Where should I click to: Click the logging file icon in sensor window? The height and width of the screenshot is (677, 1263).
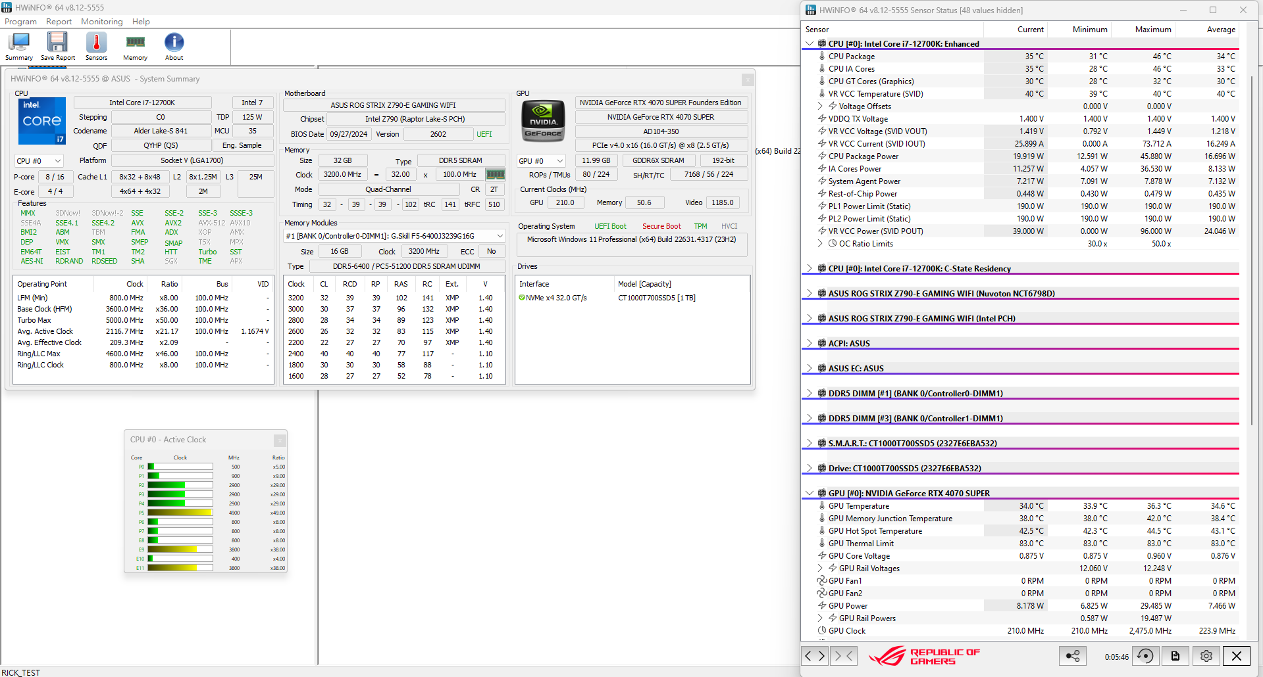click(x=1175, y=656)
